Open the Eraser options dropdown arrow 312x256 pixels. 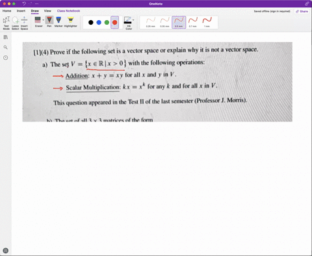point(44,20)
